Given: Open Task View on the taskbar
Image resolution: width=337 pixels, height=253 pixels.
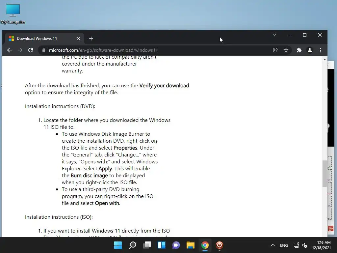Looking at the screenshot, I should 147,245.
